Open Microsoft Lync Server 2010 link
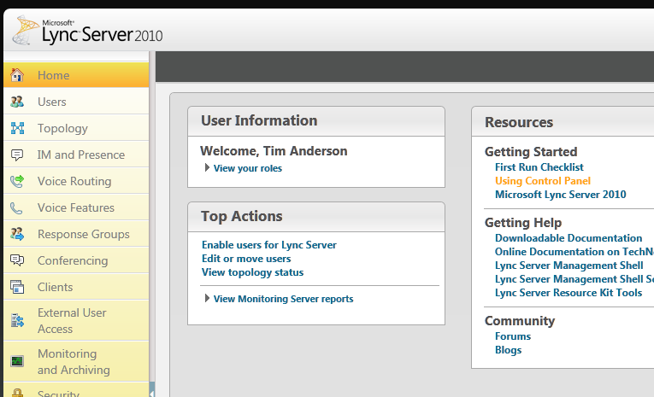 tap(560, 195)
